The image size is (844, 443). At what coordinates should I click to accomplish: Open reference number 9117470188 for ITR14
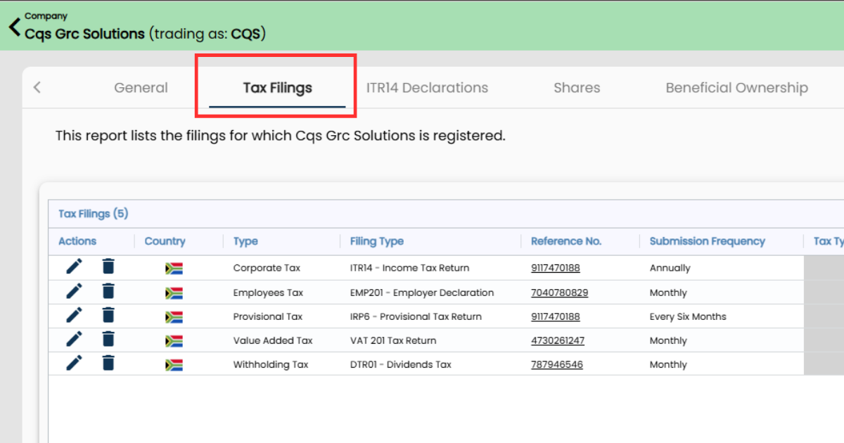[x=556, y=268]
